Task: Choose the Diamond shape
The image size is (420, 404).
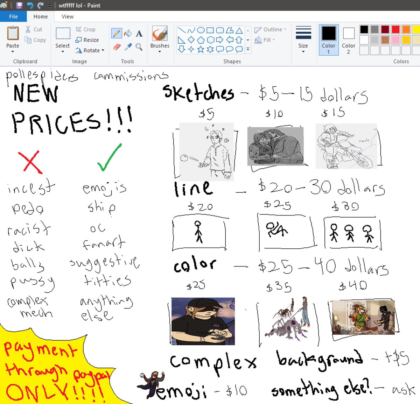Action: point(191,40)
